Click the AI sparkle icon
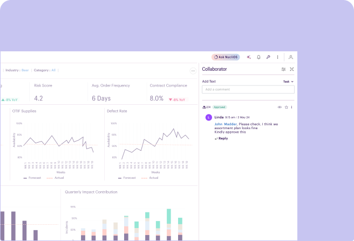This screenshot has width=354, height=241. pos(249,57)
